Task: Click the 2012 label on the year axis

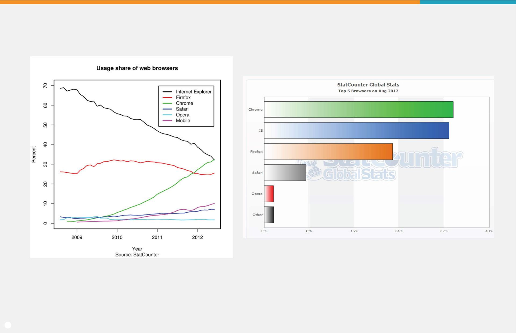Action: [197, 237]
